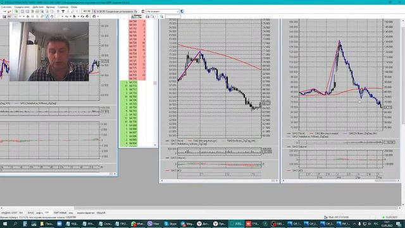Open Calculator from the taskbar
Viewport: 405px width, 228px height.
click(x=25, y=224)
